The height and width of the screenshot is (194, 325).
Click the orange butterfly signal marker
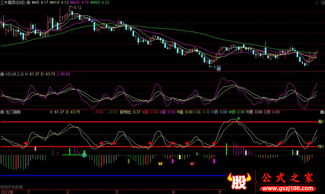(160, 164)
